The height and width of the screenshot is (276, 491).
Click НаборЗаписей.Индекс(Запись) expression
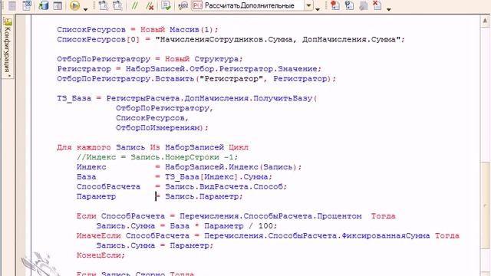pyautogui.click(x=231, y=167)
